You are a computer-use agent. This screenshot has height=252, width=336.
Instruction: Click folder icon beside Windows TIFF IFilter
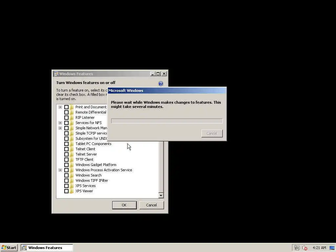(72, 181)
